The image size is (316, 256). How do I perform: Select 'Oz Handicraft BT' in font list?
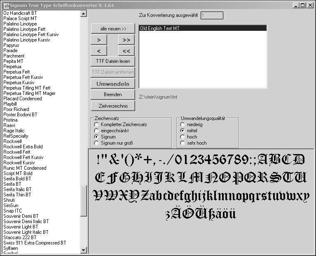click(20, 13)
